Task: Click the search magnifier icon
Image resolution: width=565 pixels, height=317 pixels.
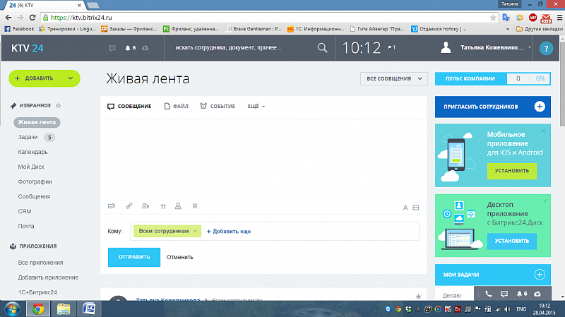Action: click(322, 48)
